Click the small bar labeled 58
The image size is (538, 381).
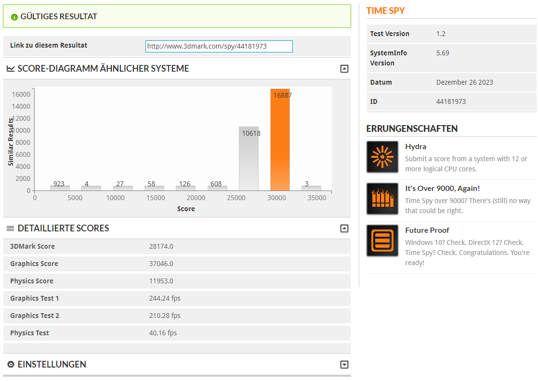155,188
